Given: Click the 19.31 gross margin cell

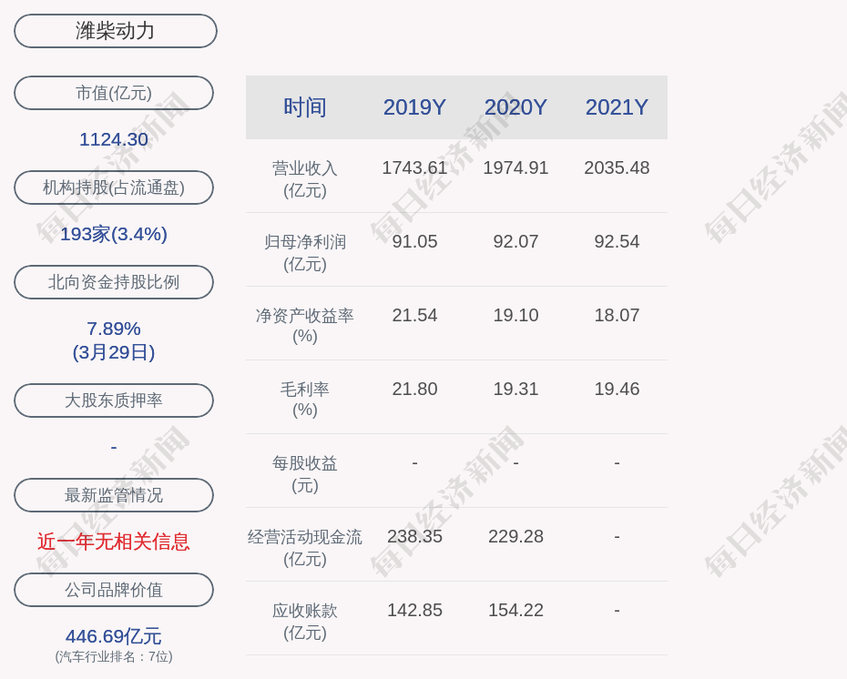Looking at the screenshot, I should coord(515,390).
